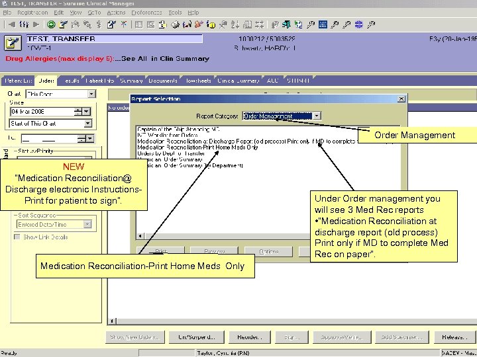The width and height of the screenshot is (477, 357).
Task: Click the Show New Orders button
Action: pos(134,337)
